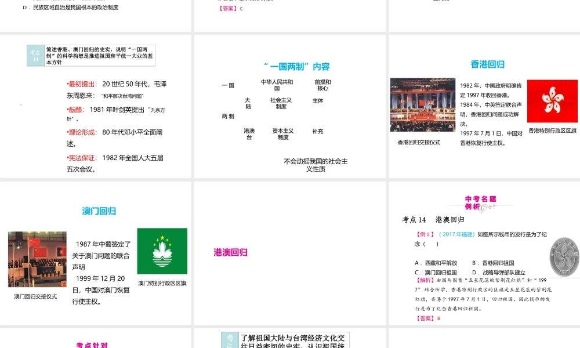The height and width of the screenshot is (348, 580).
Task: Click the '【答案】B' text
Action: (x=427, y=318)
